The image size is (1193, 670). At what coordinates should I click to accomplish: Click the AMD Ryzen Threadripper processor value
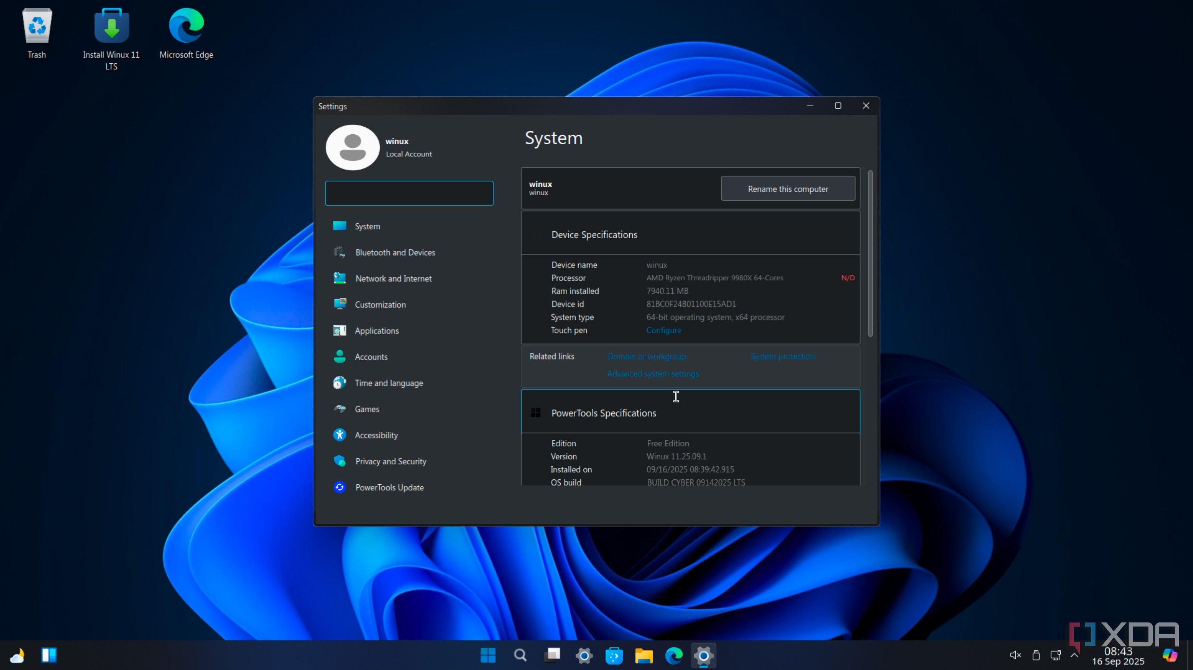[714, 278]
